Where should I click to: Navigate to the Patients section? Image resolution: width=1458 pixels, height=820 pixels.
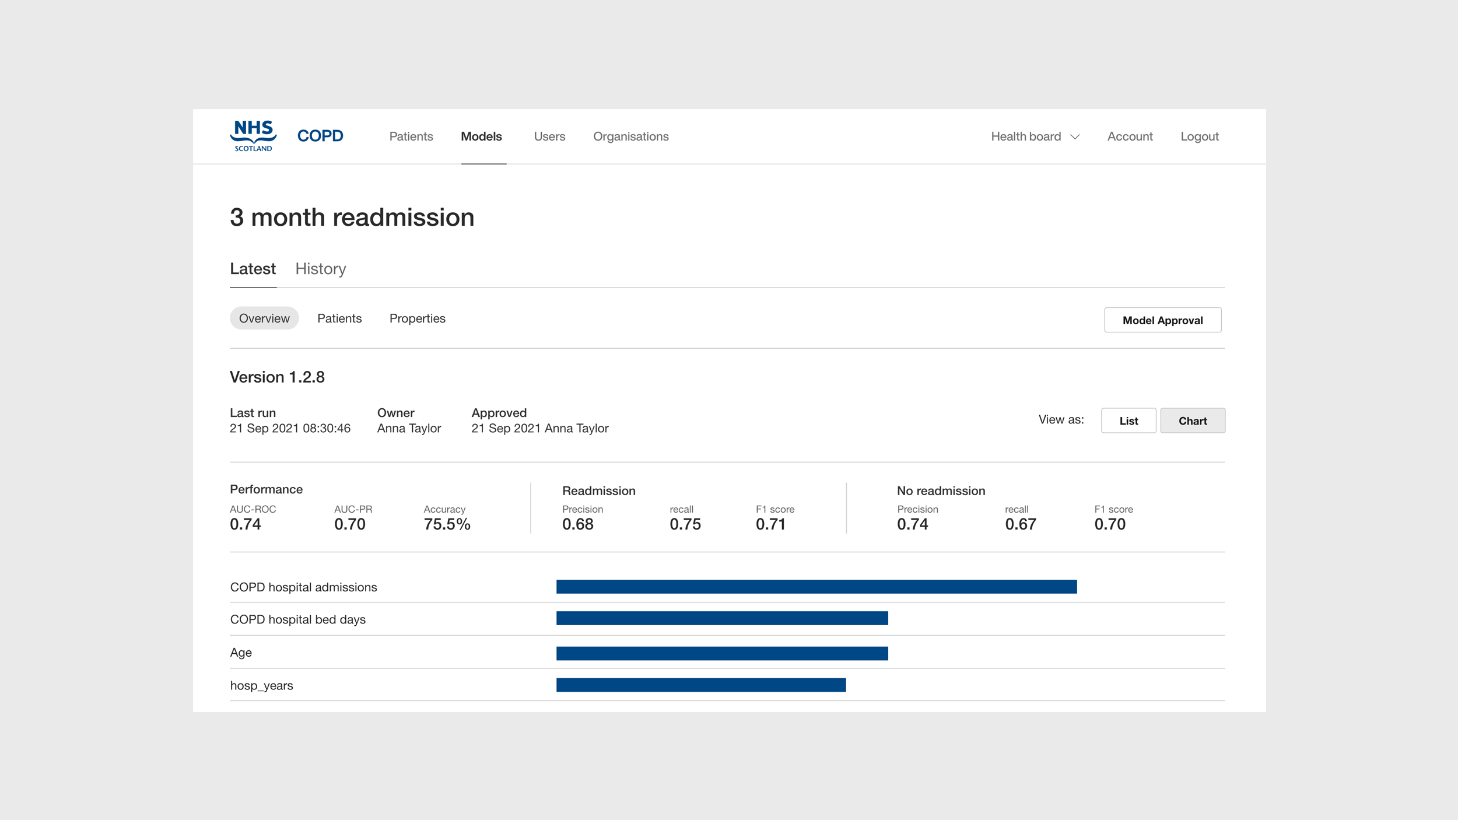click(x=411, y=136)
